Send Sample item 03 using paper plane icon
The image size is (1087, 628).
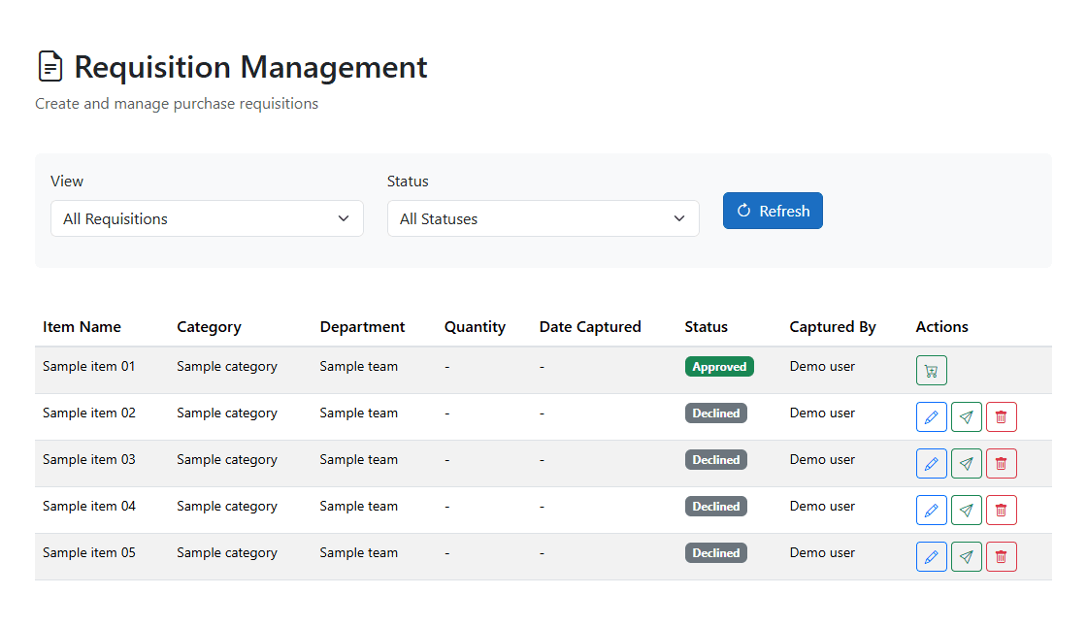click(967, 463)
